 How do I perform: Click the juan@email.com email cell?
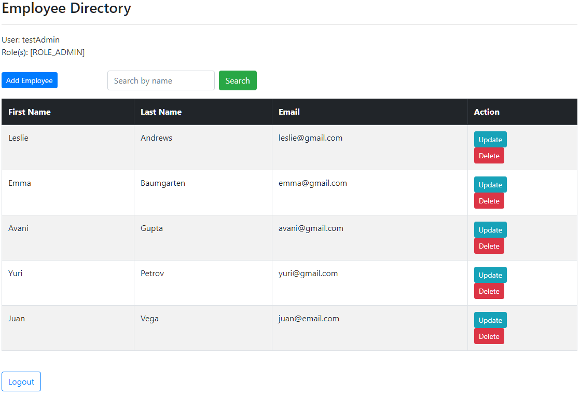(x=309, y=319)
